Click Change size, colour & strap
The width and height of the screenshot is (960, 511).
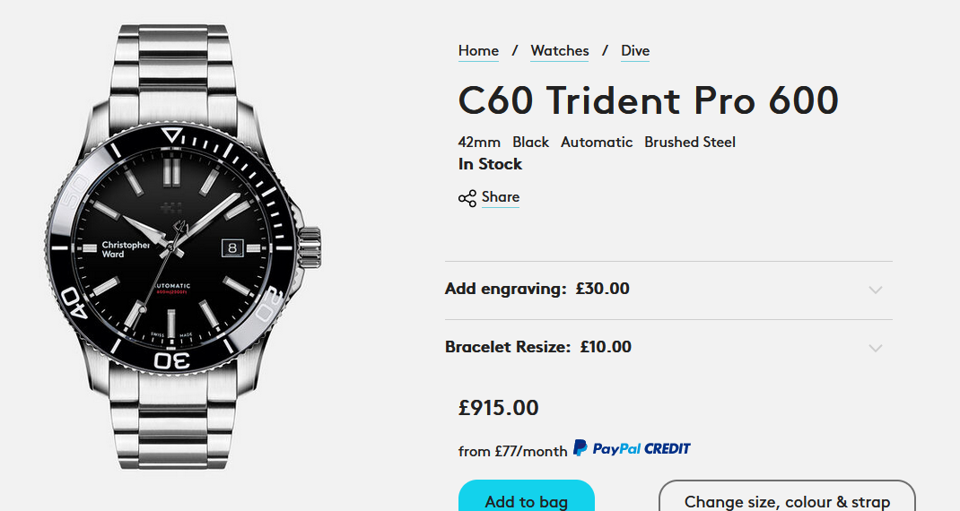787,501
